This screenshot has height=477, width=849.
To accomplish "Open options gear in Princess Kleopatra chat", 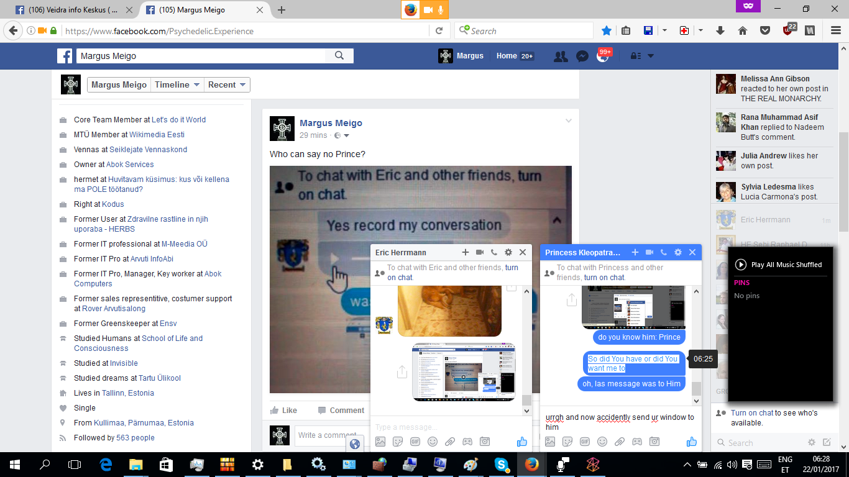I will [x=678, y=252].
